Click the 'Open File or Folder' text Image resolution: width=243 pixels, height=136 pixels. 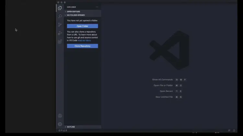[163, 85]
